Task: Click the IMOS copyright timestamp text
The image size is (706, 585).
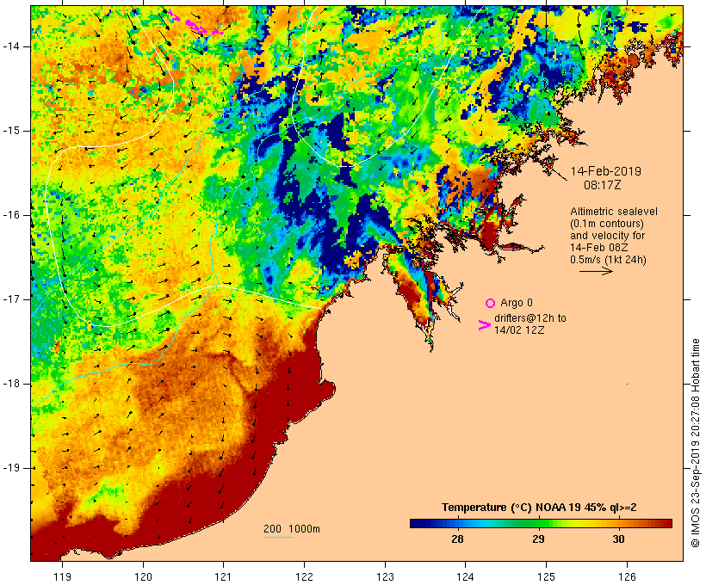Action: pyautogui.click(x=696, y=443)
